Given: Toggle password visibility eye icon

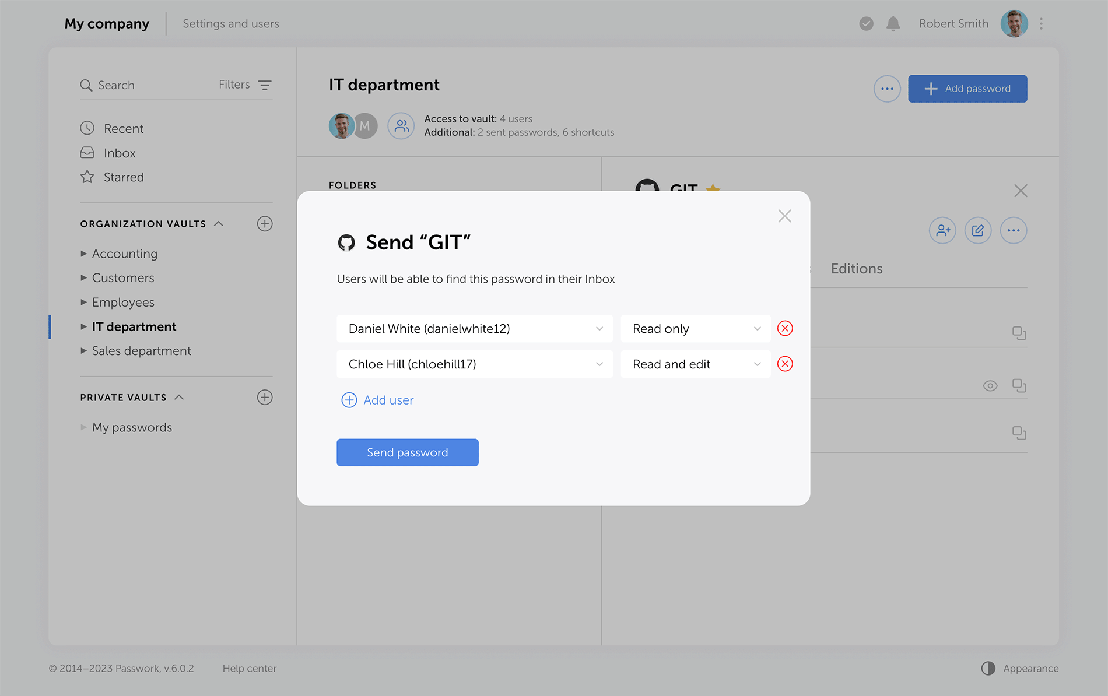Looking at the screenshot, I should coord(990,386).
